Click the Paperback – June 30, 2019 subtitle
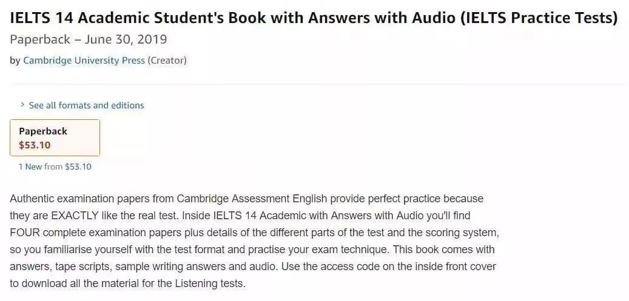 point(88,40)
